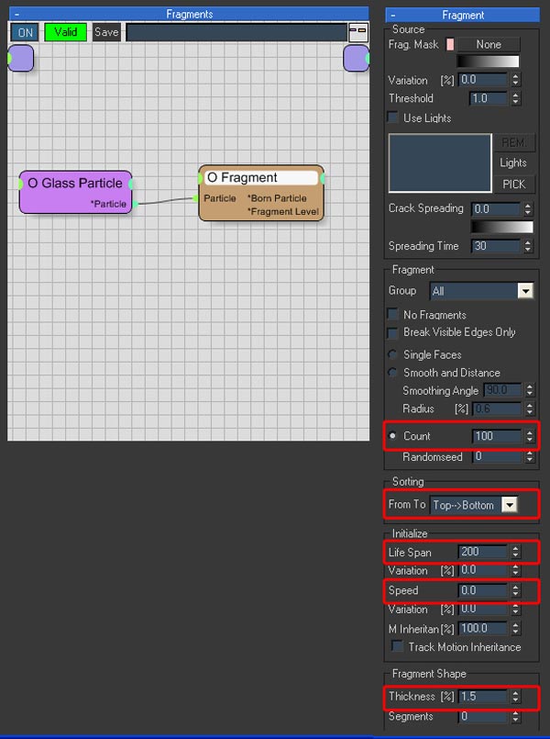Click the Speed value field
Image resolution: width=550 pixels, height=739 pixels.
pos(483,590)
